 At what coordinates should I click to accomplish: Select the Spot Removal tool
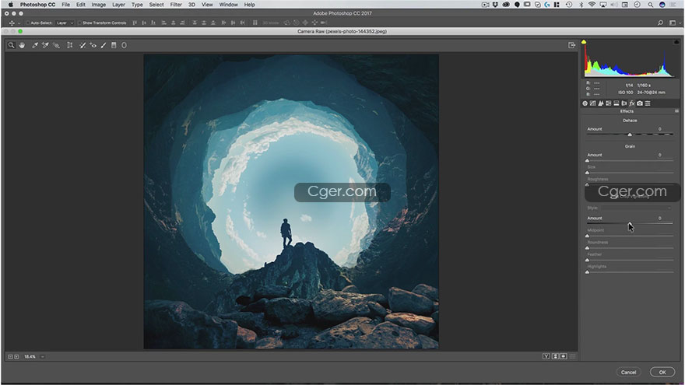point(83,45)
